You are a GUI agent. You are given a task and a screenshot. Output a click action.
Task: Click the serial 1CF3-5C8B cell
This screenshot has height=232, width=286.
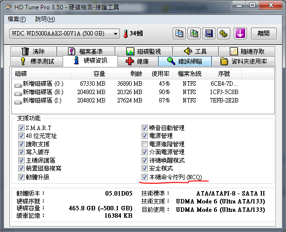224,92
